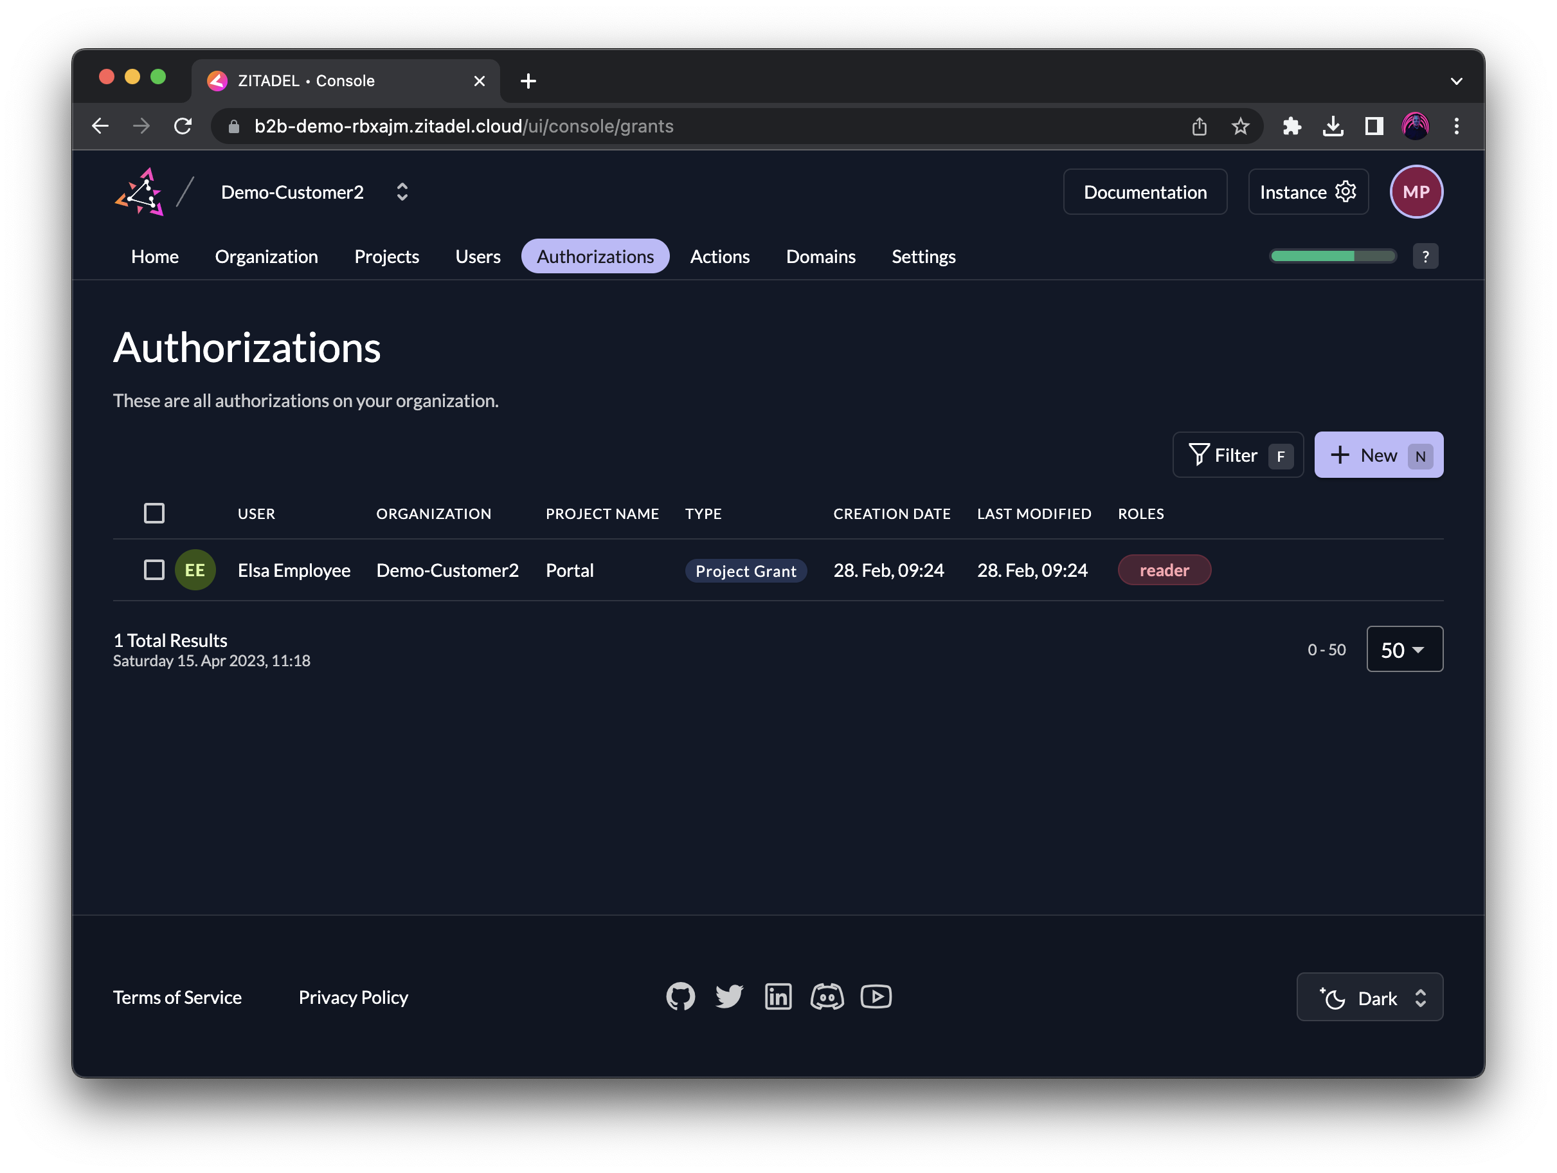Check the Elsa Employee row checkbox
Image resolution: width=1557 pixels, height=1173 pixels.
[x=154, y=570]
